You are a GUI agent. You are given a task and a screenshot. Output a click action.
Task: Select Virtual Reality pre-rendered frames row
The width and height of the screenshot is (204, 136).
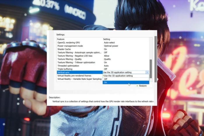(80, 76)
